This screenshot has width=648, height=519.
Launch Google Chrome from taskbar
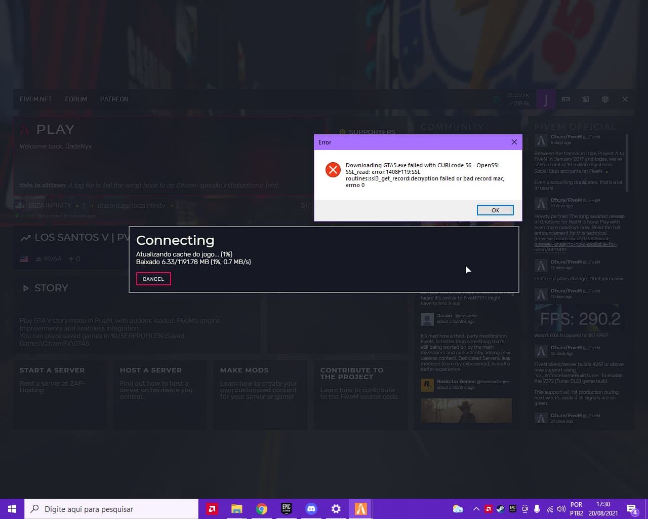pos(262,509)
